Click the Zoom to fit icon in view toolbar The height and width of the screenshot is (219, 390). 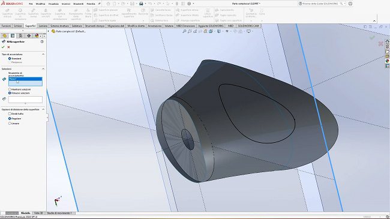click(x=184, y=31)
